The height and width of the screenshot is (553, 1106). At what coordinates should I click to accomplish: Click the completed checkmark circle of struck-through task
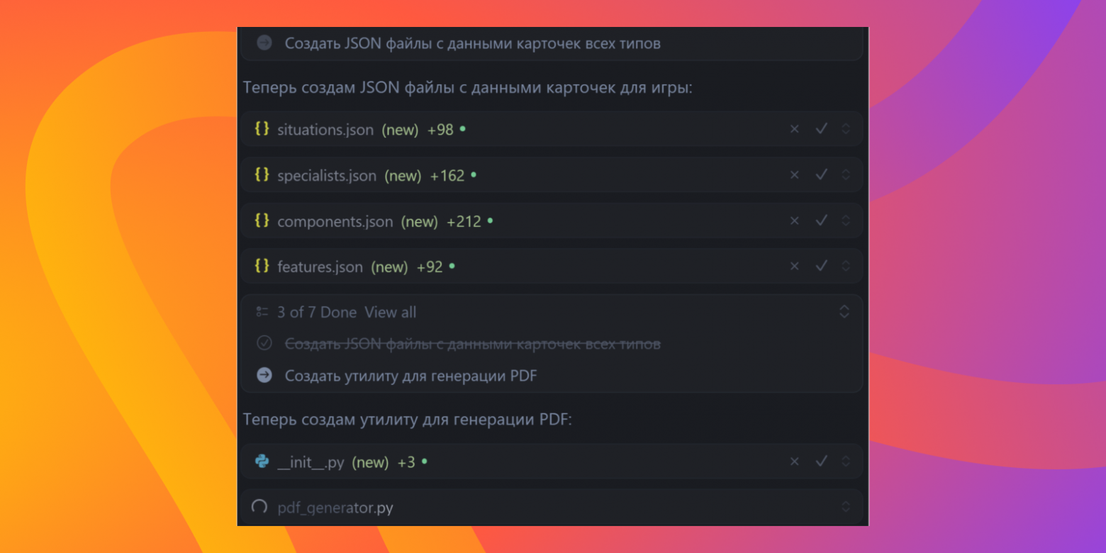point(264,344)
